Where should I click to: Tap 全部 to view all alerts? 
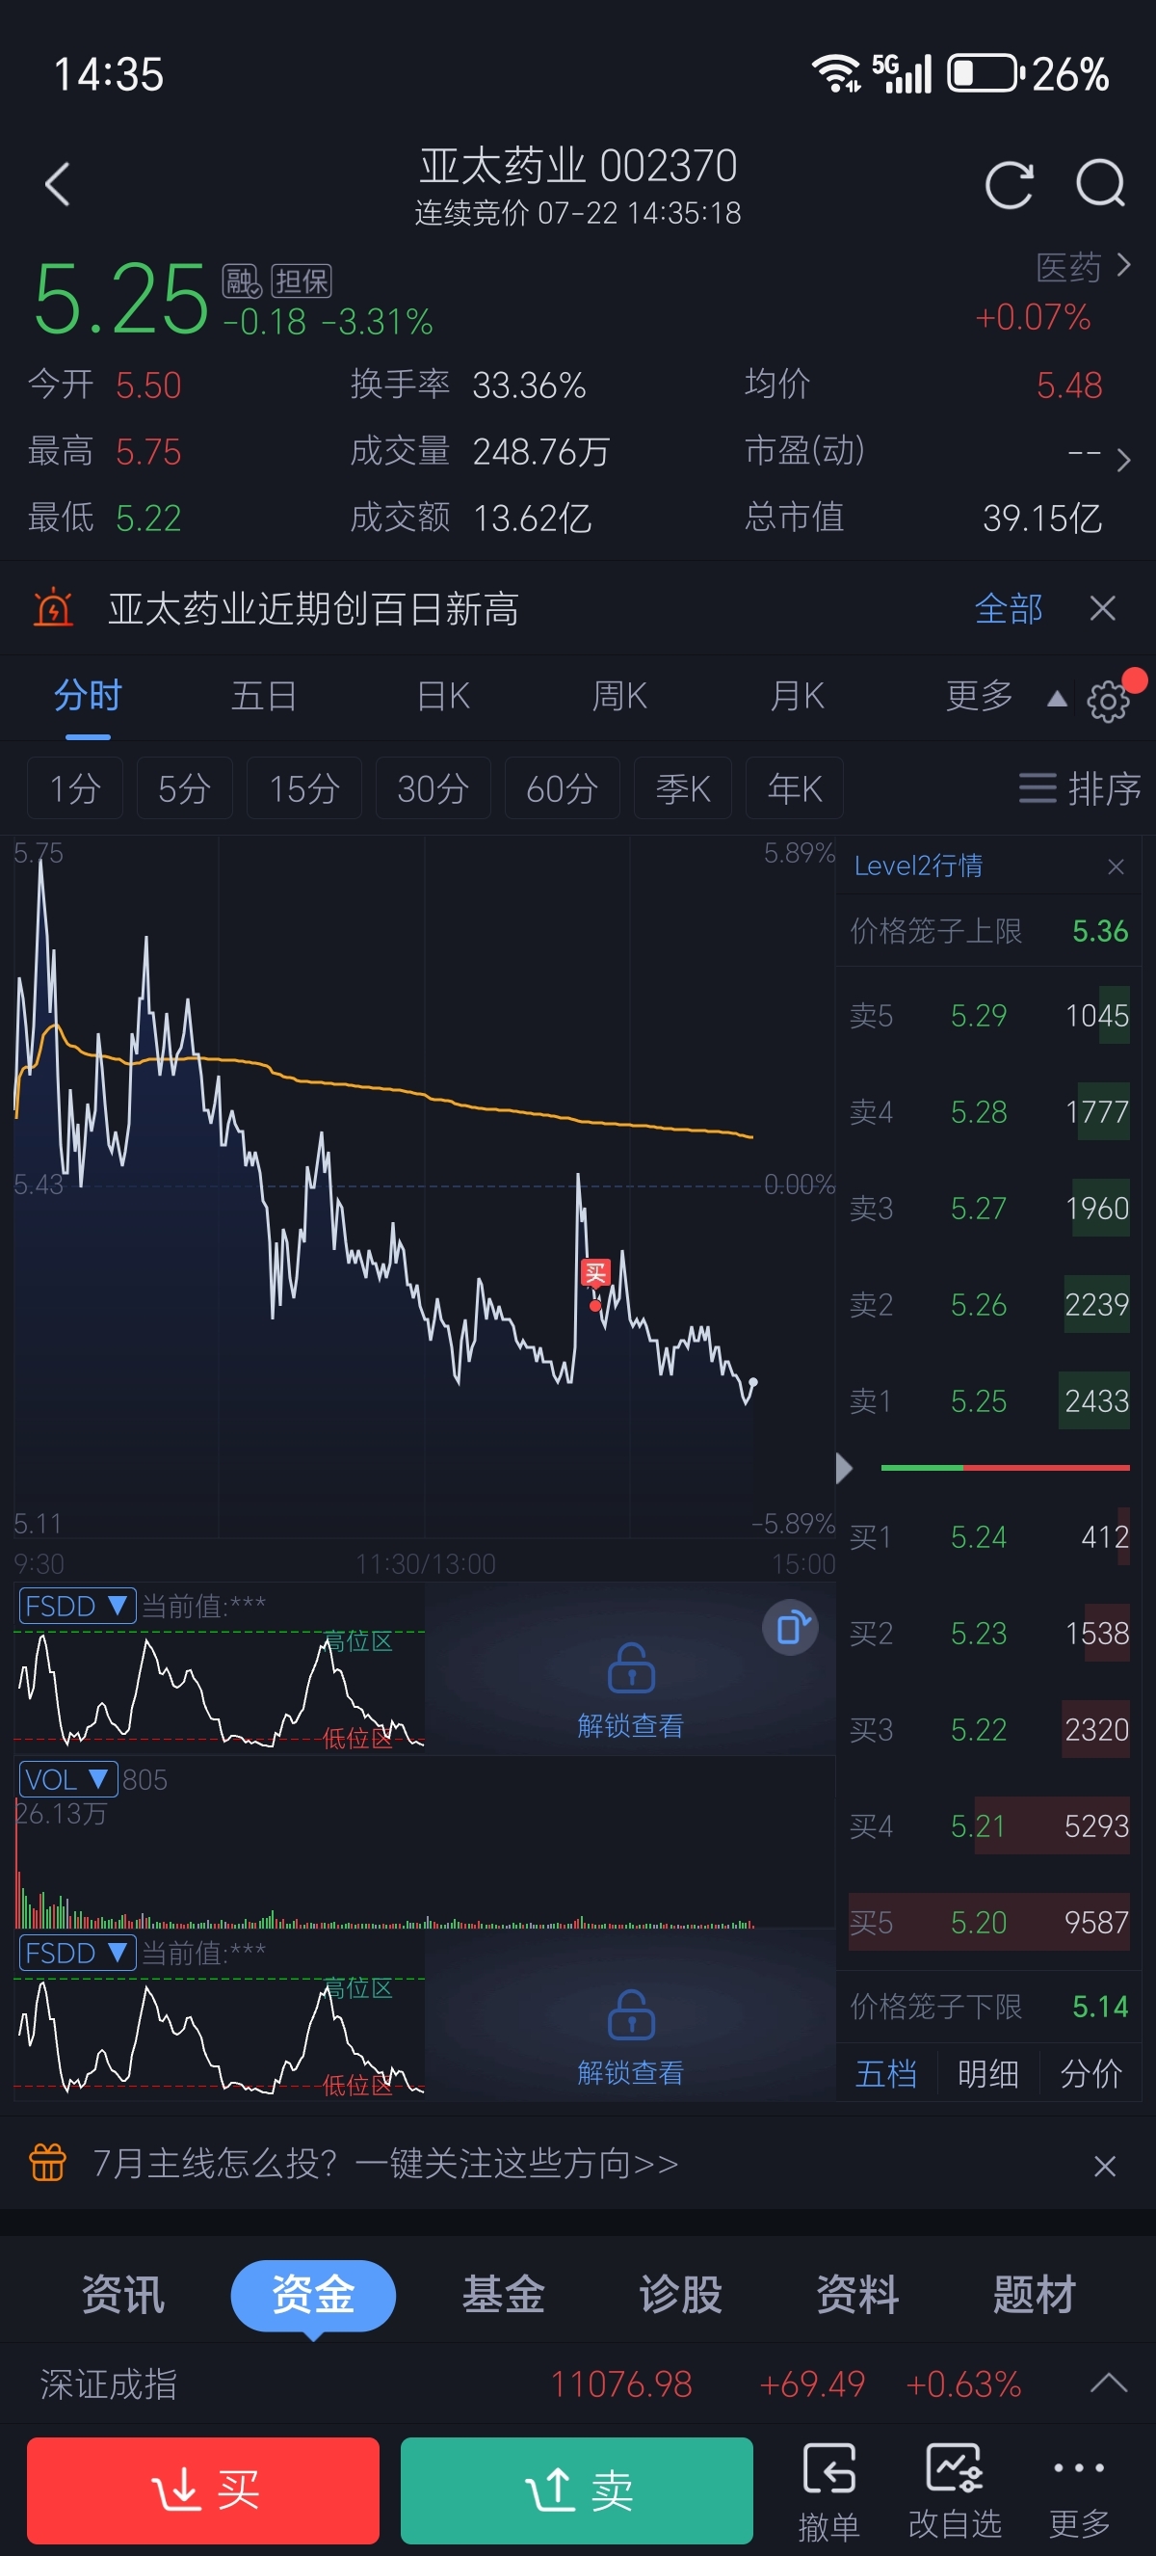[x=1009, y=608]
